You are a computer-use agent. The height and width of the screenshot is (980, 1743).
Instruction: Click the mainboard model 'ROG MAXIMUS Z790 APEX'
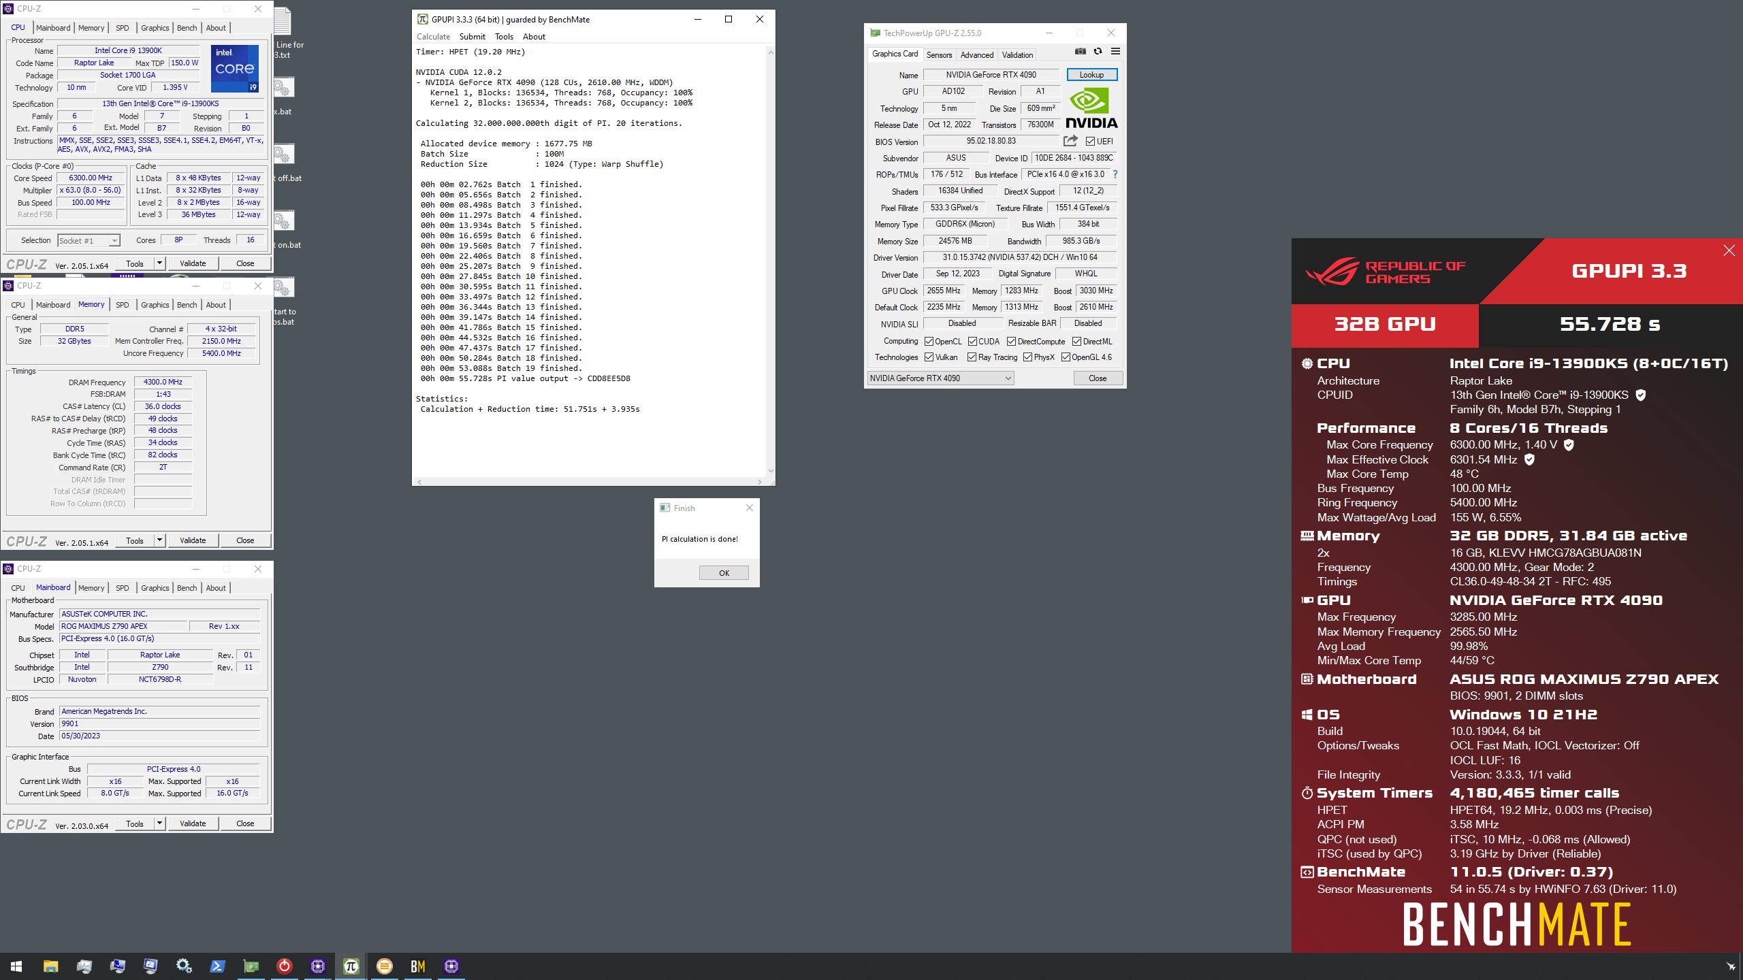pyautogui.click(x=123, y=626)
